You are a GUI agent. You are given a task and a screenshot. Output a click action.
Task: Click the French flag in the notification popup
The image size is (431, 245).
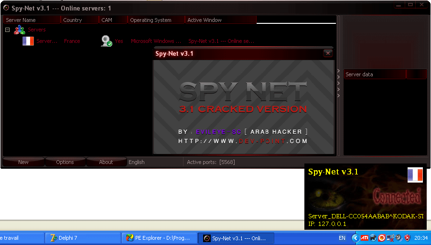point(415,175)
